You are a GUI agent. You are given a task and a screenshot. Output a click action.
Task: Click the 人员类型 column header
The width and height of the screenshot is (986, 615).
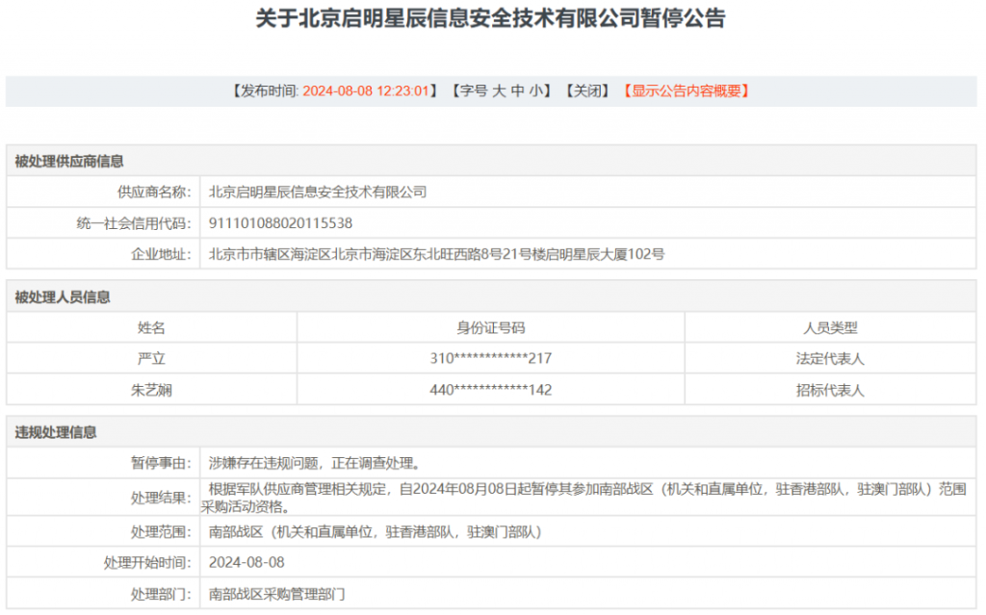pyautogui.click(x=830, y=327)
